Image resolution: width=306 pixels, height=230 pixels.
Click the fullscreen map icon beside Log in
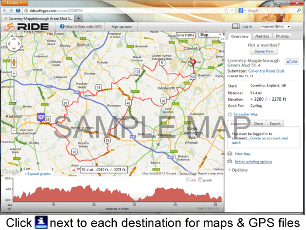tap(236, 27)
